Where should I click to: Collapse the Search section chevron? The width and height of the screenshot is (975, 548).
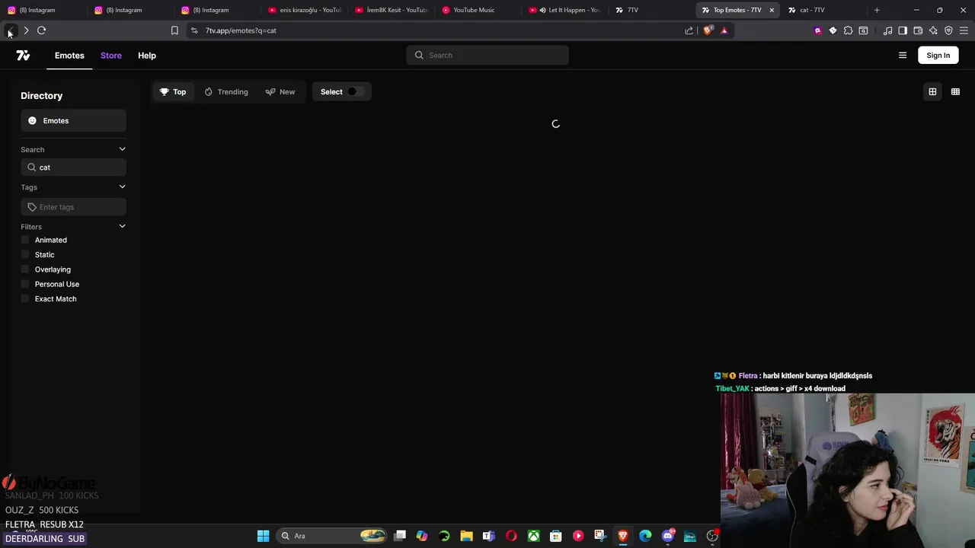click(122, 149)
